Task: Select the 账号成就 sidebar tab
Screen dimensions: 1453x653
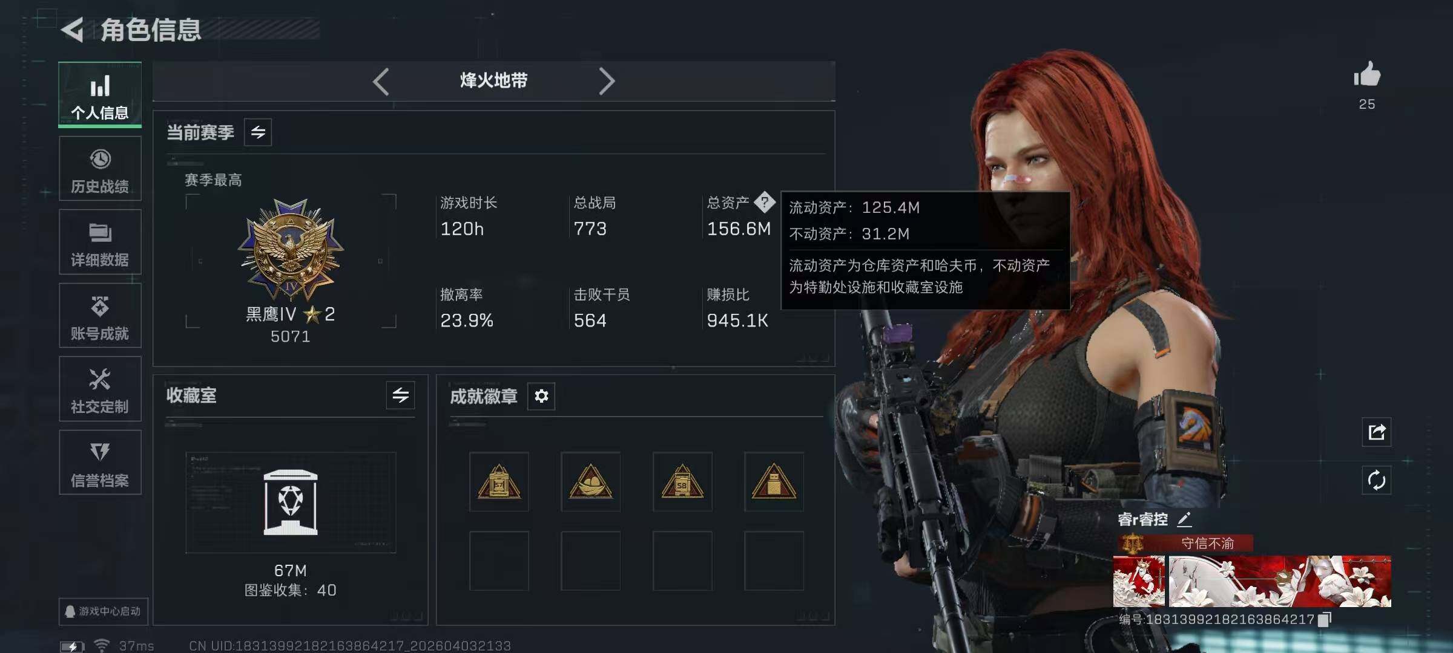Action: 100,316
